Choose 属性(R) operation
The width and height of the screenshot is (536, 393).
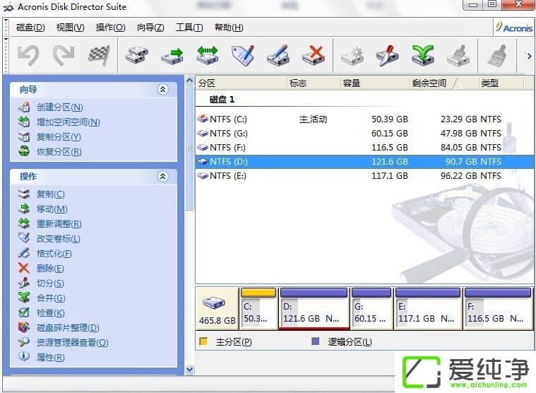[x=51, y=358]
